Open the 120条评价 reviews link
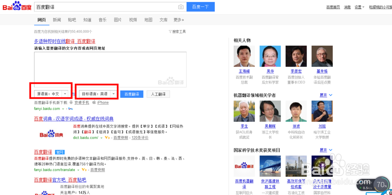 click(x=140, y=137)
